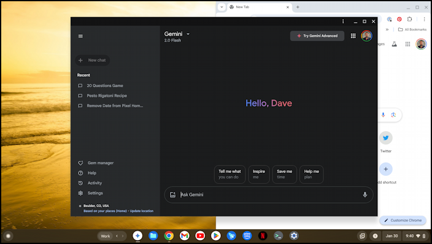Open Chrome tab search dropdown arrow
The height and width of the screenshot is (244, 432).
(x=222, y=7)
